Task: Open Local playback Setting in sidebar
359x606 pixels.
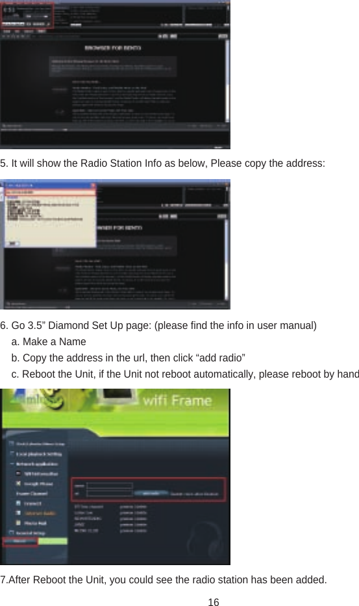Action: [x=39, y=454]
